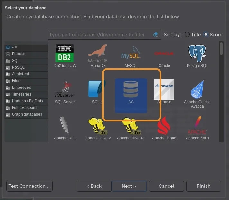Screen dimensions: 229x200
Task: Select the Files category
Action: tap(26, 81)
